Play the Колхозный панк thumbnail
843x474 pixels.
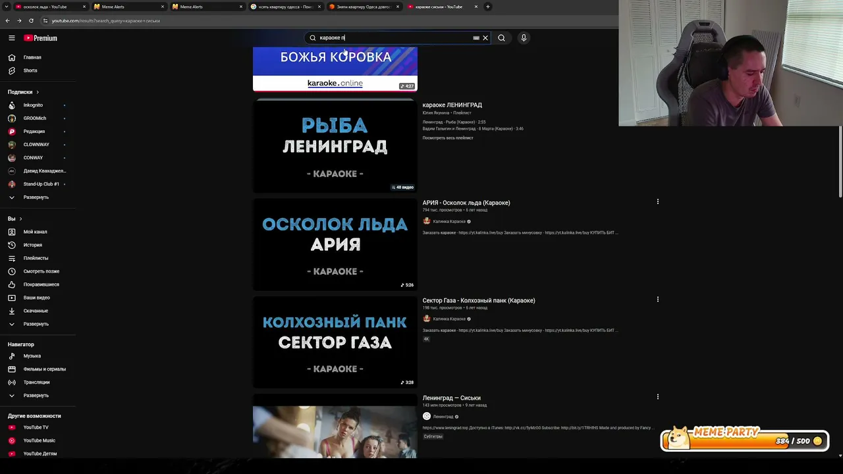335,342
